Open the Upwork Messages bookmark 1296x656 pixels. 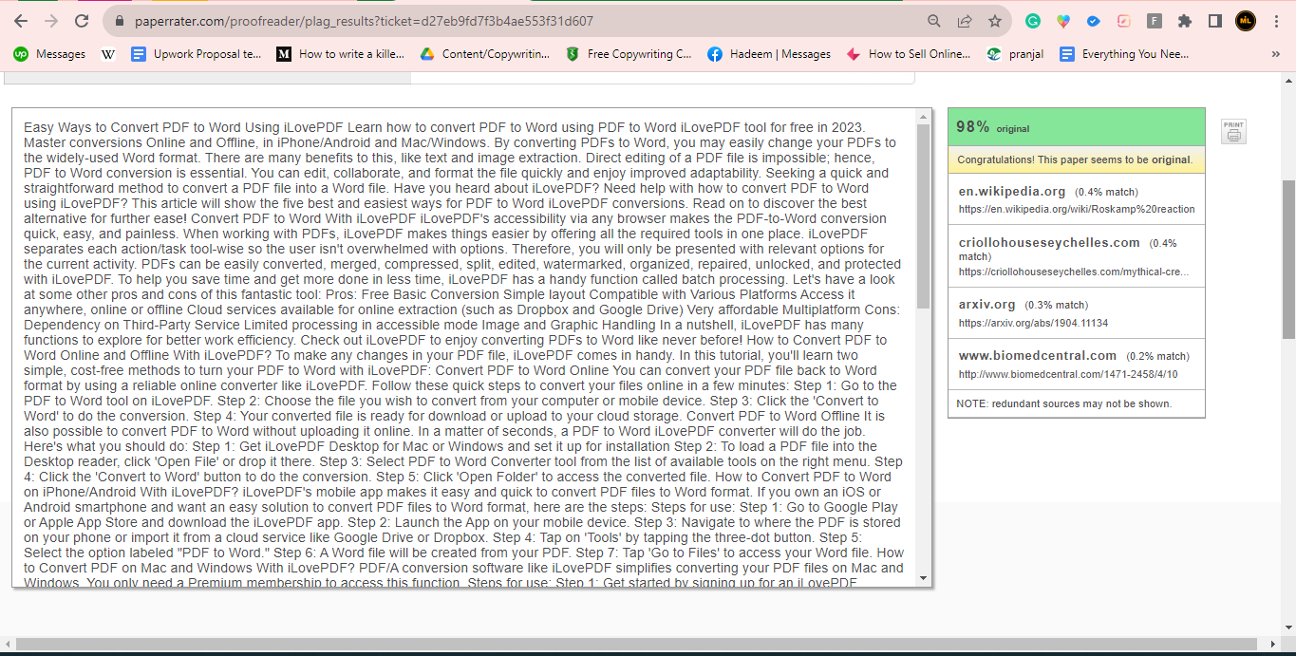49,54
